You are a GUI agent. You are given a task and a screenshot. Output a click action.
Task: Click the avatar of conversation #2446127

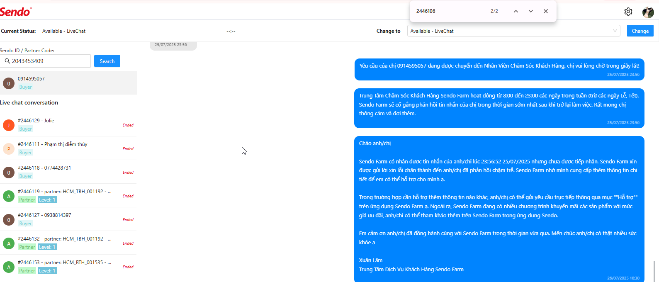coord(9,220)
